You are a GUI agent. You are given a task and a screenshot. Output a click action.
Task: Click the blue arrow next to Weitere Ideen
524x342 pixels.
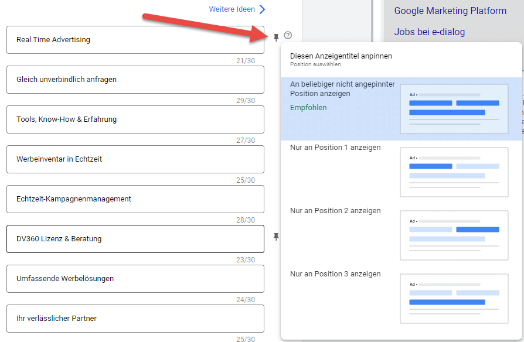click(x=261, y=9)
